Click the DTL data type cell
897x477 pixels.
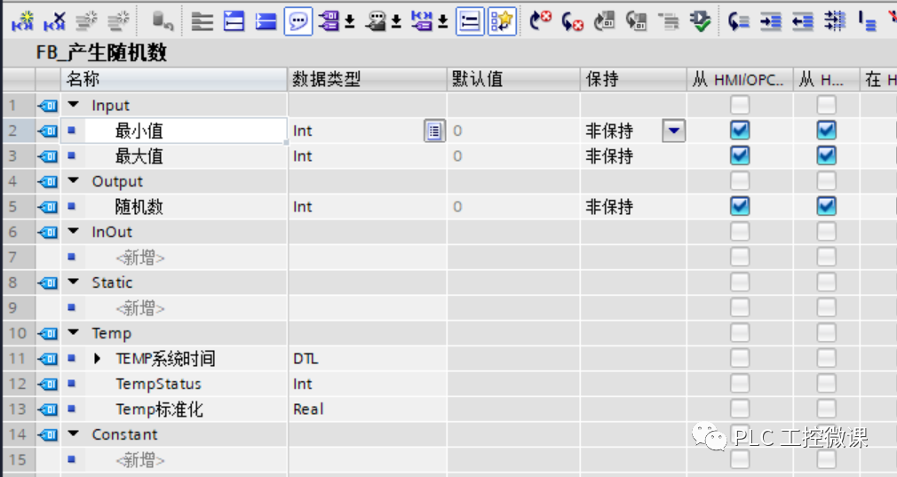point(367,359)
